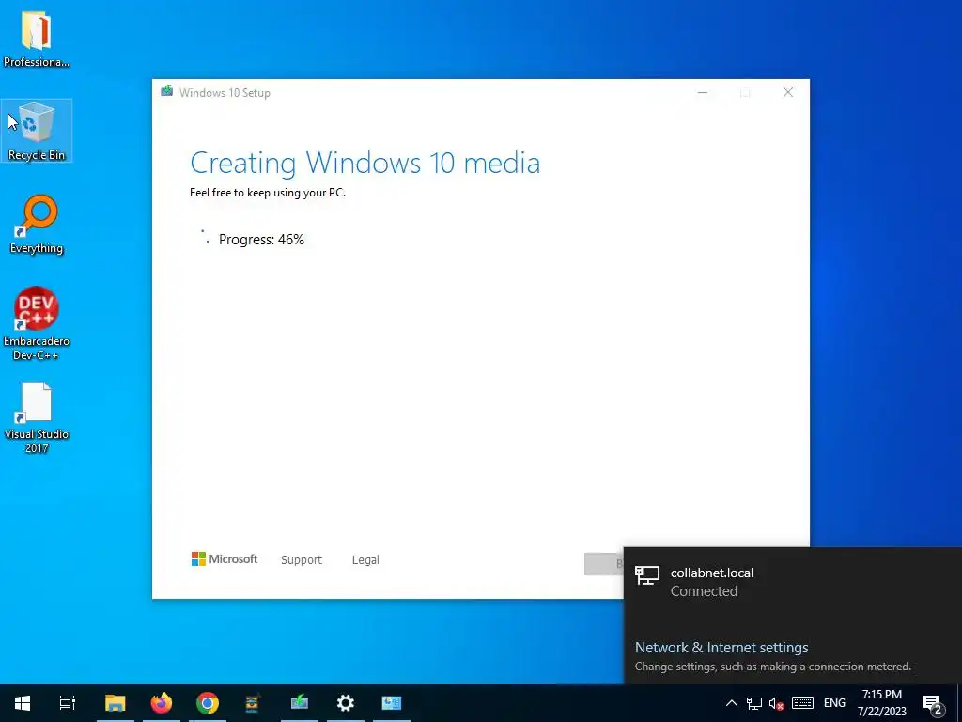Viewport: 962px width, 722px height.
Task: Select the Visual Studio 2017 shortcut
Action: click(x=37, y=417)
